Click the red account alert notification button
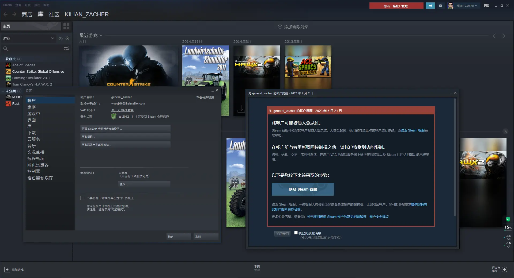514x278 pixels. [x=396, y=6]
